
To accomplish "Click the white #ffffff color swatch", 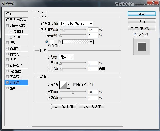I will [x=52, y=42].
